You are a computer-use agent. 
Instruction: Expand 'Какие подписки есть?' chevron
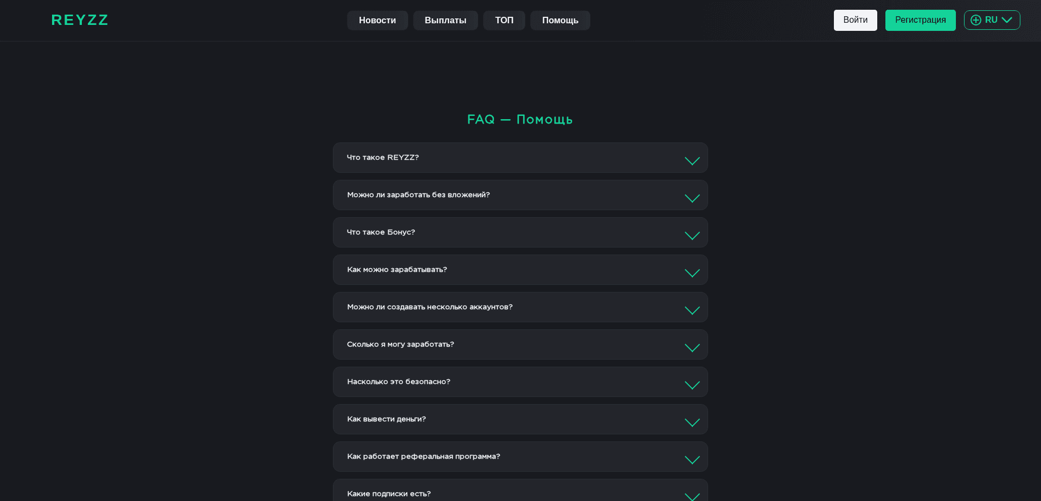(692, 497)
